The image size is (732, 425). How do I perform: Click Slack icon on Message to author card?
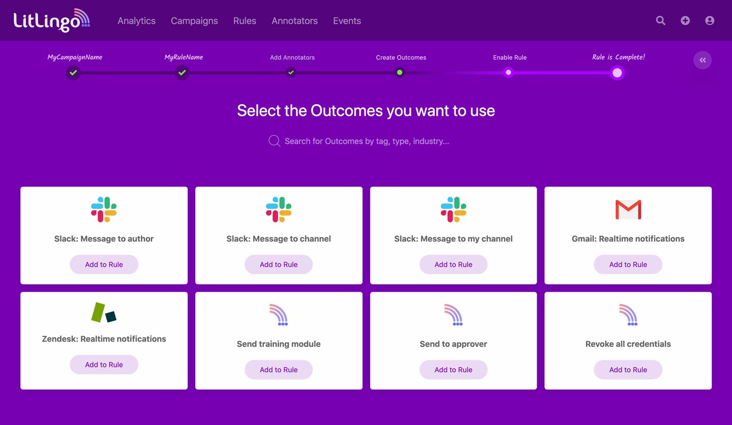[x=104, y=209]
